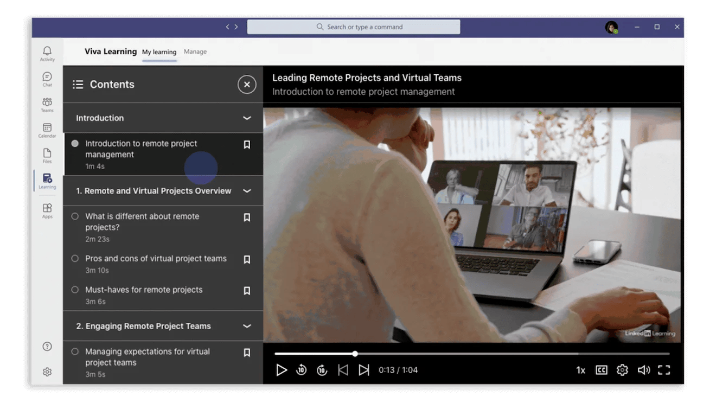The width and height of the screenshot is (716, 403).
Task: Open the Calendar app icon
Action: coord(47,130)
